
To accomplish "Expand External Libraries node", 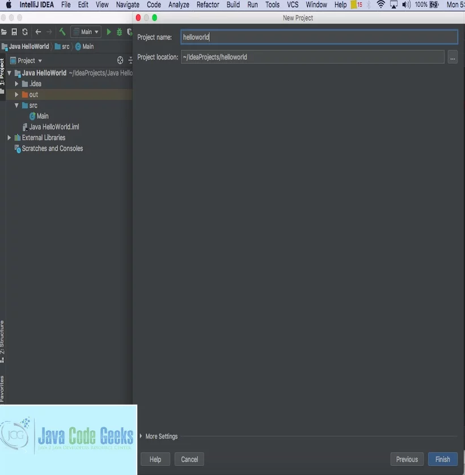I will (x=9, y=137).
